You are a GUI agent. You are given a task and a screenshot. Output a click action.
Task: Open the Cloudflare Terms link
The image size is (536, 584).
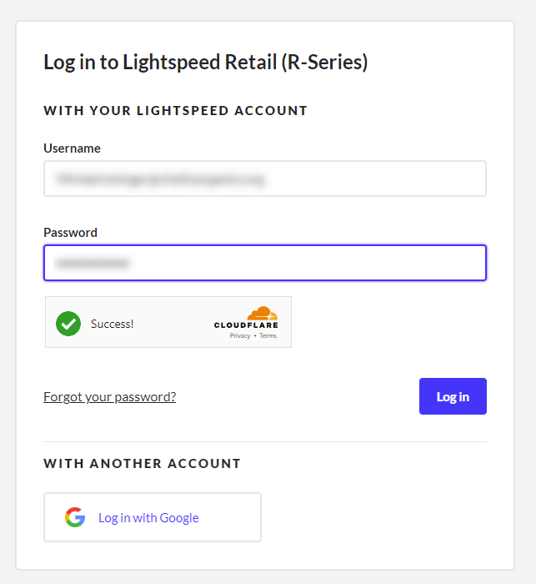coord(268,335)
